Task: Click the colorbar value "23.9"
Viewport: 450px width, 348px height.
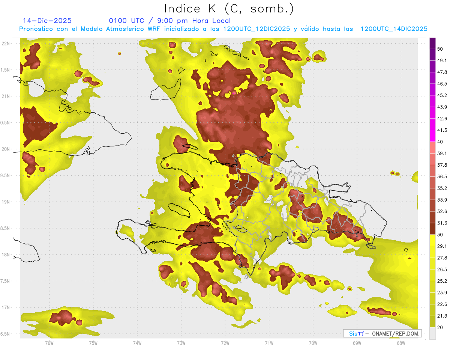Action: click(442, 293)
